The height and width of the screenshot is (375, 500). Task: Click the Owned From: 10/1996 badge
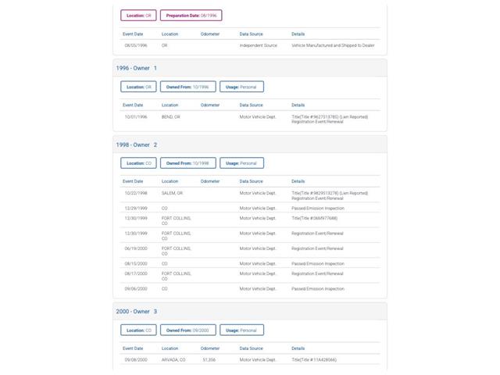[187, 87]
